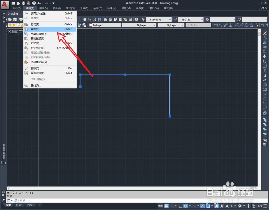Image resolution: width=269 pixels, height=210 pixels.
Task: Choose Select All (全部选择) menu entry
Action: coord(50,73)
